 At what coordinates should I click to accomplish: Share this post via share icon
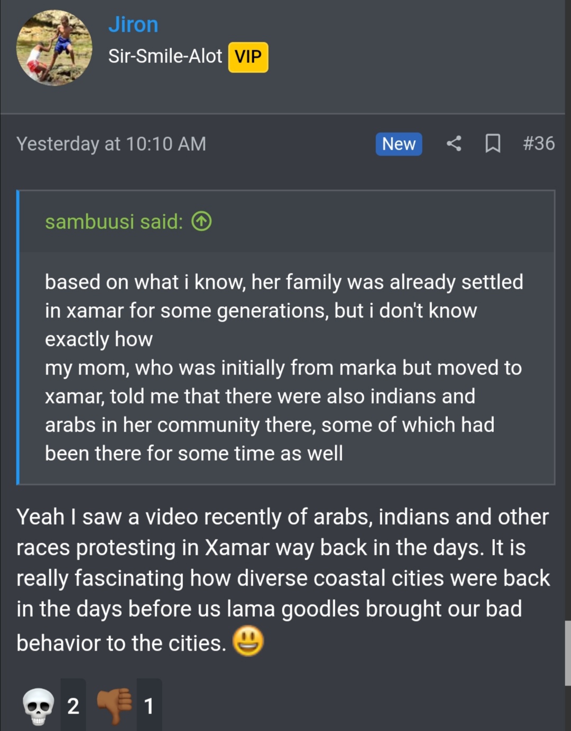[454, 143]
